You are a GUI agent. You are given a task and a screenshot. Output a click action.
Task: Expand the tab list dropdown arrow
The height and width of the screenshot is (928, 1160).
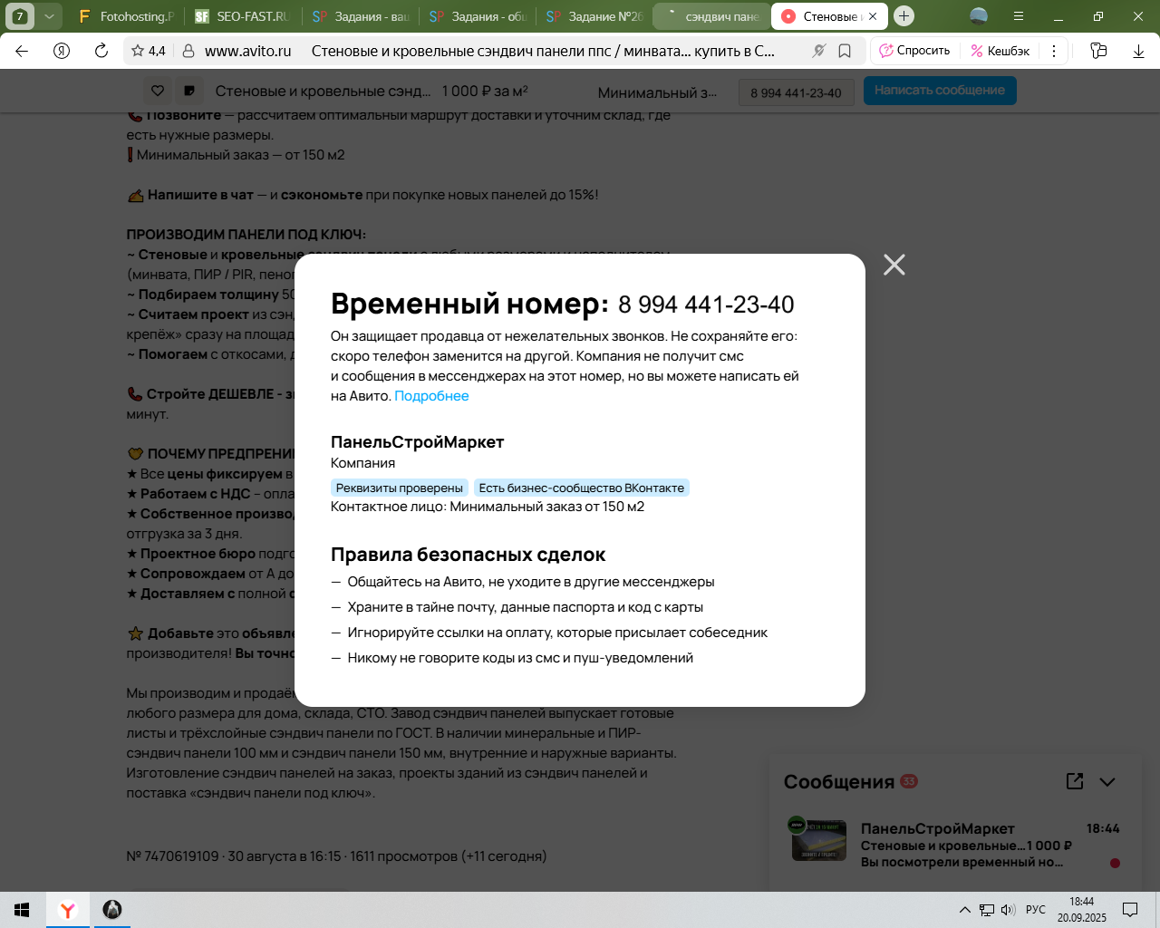pyautogui.click(x=49, y=16)
